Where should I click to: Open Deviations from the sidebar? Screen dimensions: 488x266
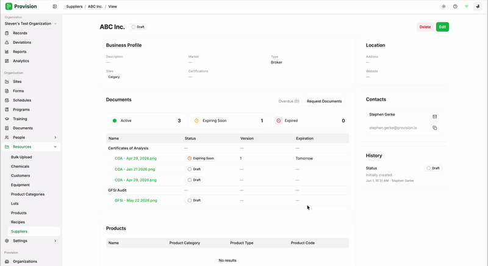pyautogui.click(x=22, y=42)
